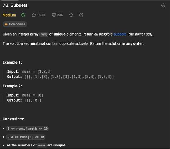The height and width of the screenshot is (149, 170).
Task: Click the nums[i] constraint code
Action: pos(26,137)
